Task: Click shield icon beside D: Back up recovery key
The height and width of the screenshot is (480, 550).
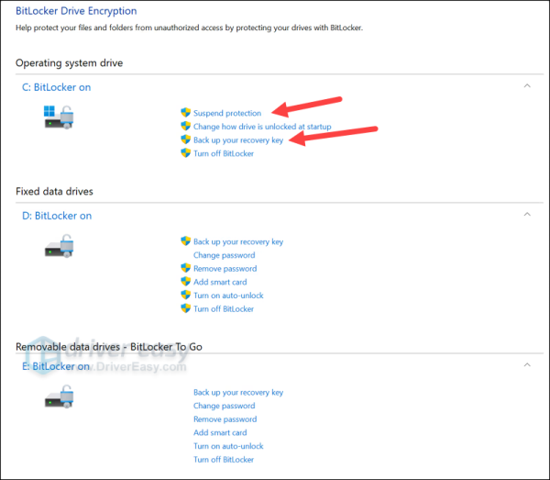Action: point(185,241)
